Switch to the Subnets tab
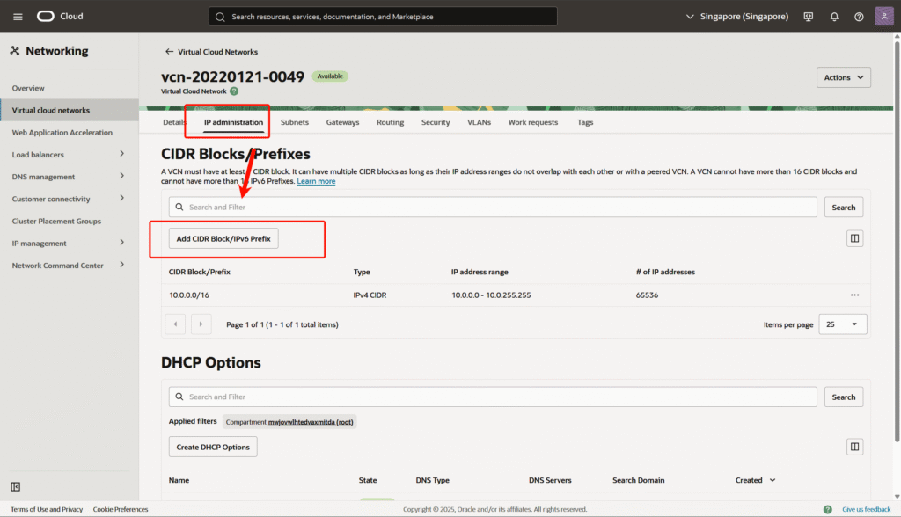The height and width of the screenshot is (517, 901). point(294,122)
